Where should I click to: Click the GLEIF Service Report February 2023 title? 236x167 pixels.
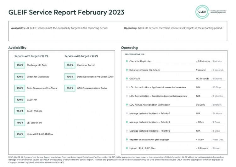pos(66,12)
